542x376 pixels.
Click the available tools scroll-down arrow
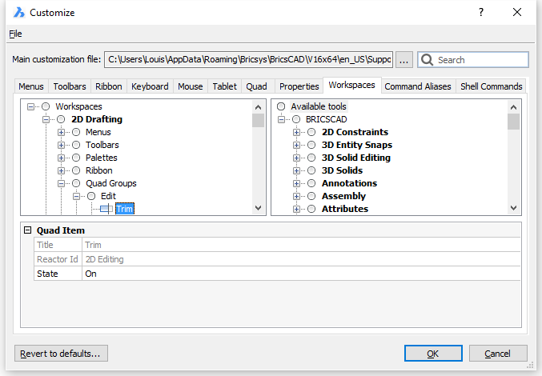(x=514, y=208)
